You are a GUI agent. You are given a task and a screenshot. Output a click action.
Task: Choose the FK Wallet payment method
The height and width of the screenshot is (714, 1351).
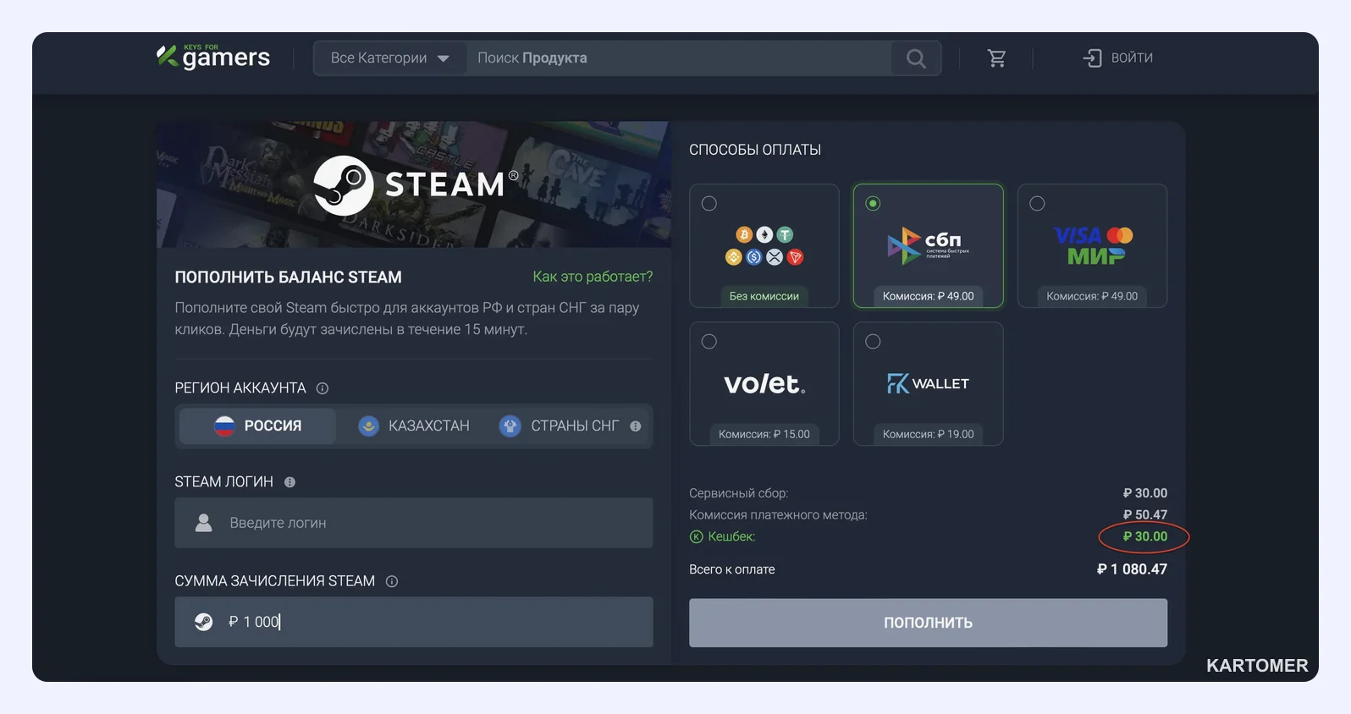pyautogui.click(x=929, y=384)
